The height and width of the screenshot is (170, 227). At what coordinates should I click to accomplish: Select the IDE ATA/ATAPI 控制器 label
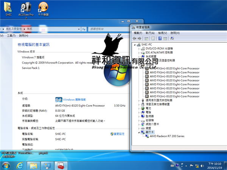[x=159, y=53]
